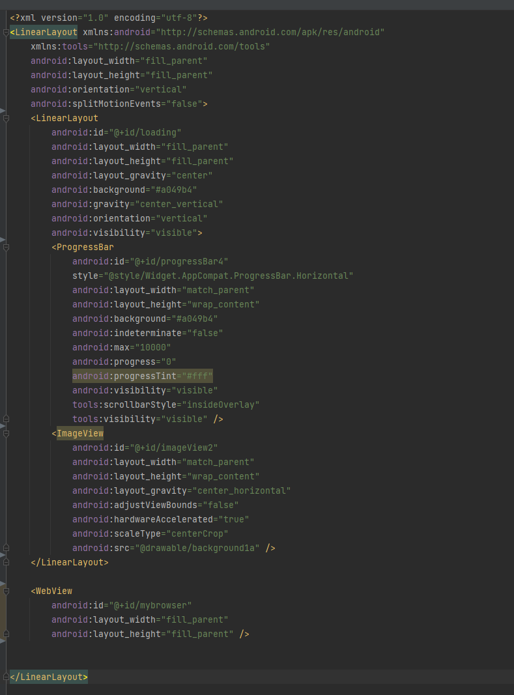Image resolution: width=514 pixels, height=695 pixels.
Task: Click the android:hardwareAccelerated="true" line
Action: [x=160, y=520]
